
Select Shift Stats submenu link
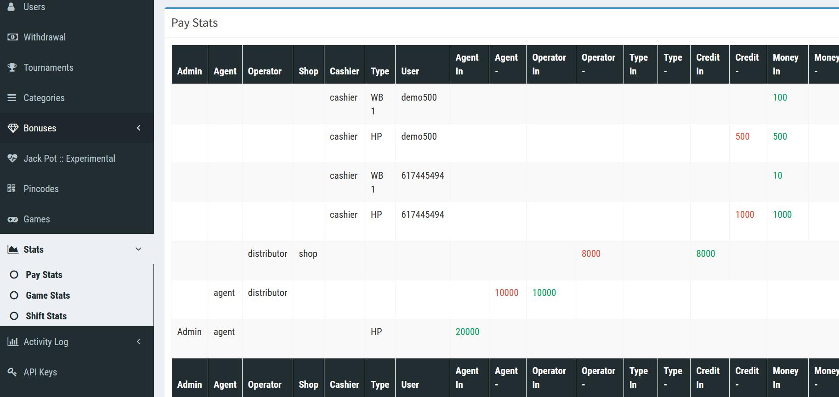[x=46, y=316]
